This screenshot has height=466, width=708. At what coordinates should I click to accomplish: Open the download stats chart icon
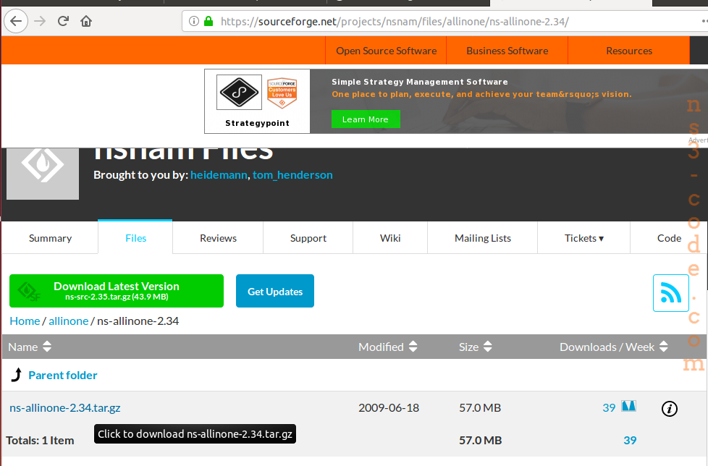click(x=628, y=406)
